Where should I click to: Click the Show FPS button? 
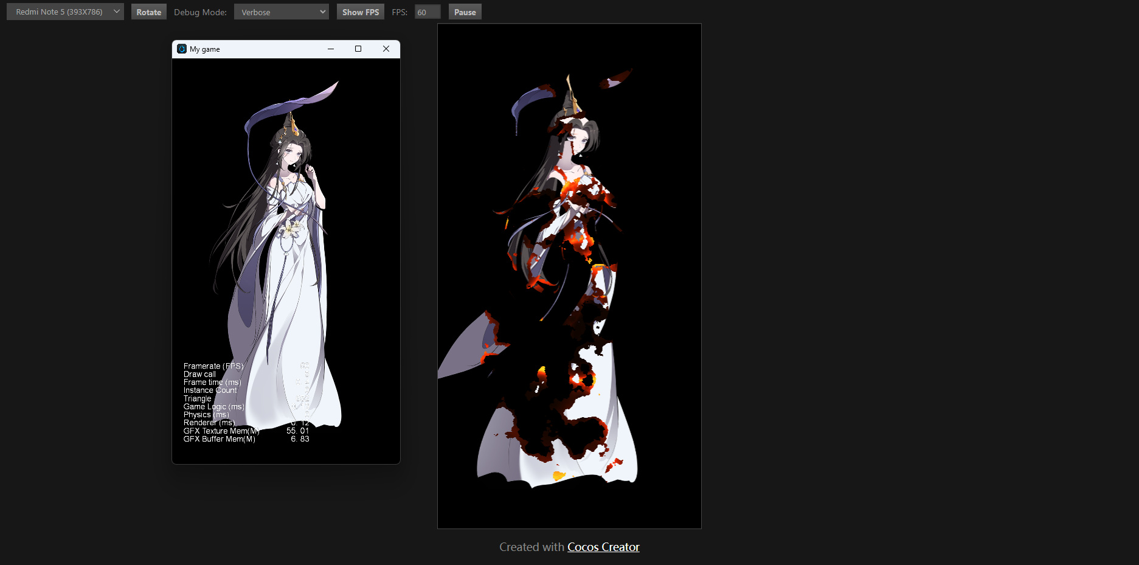click(361, 12)
